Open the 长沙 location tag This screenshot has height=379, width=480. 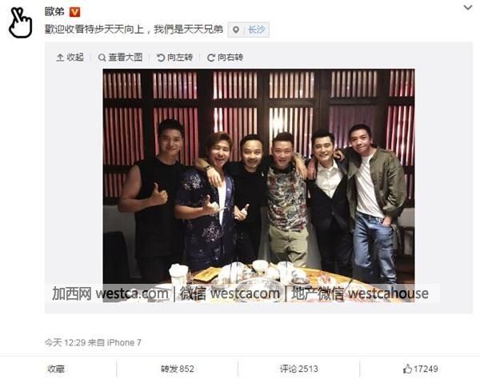click(257, 30)
